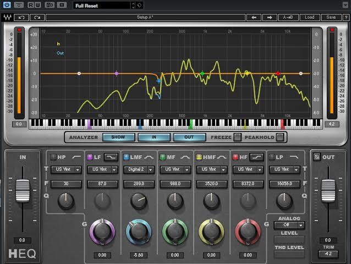The image size is (351, 264).
Task: Toggle the plugin power bypass button
Action: (x=7, y=5)
